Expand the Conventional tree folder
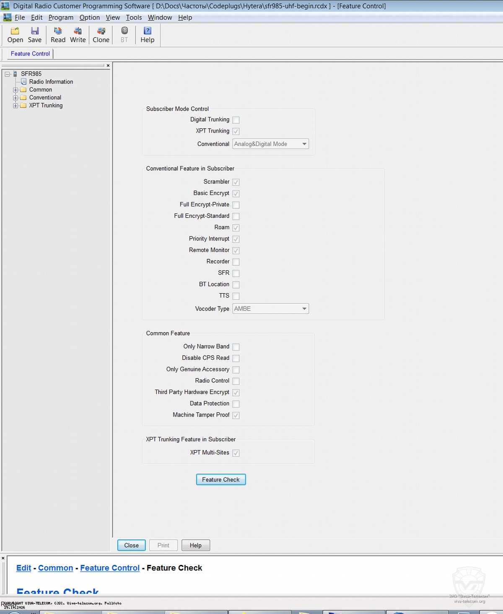The height and width of the screenshot is (614, 503). pyautogui.click(x=16, y=98)
